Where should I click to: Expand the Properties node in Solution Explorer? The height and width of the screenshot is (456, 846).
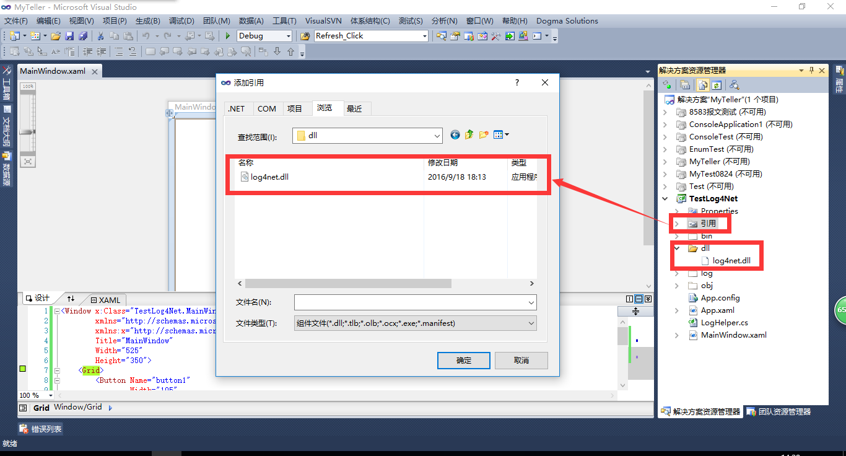tap(677, 211)
